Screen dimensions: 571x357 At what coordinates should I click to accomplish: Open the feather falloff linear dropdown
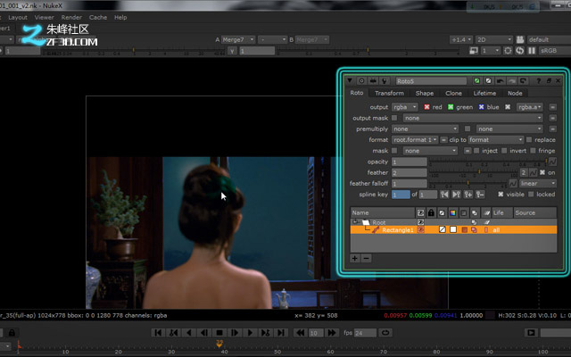point(538,183)
